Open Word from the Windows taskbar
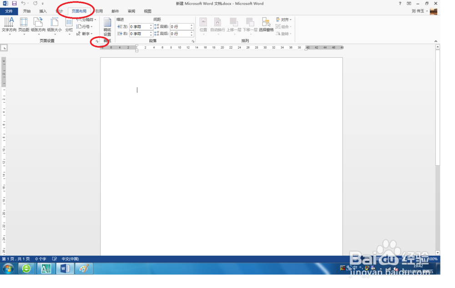This screenshot has width=455, height=288. pyautogui.click(x=64, y=268)
